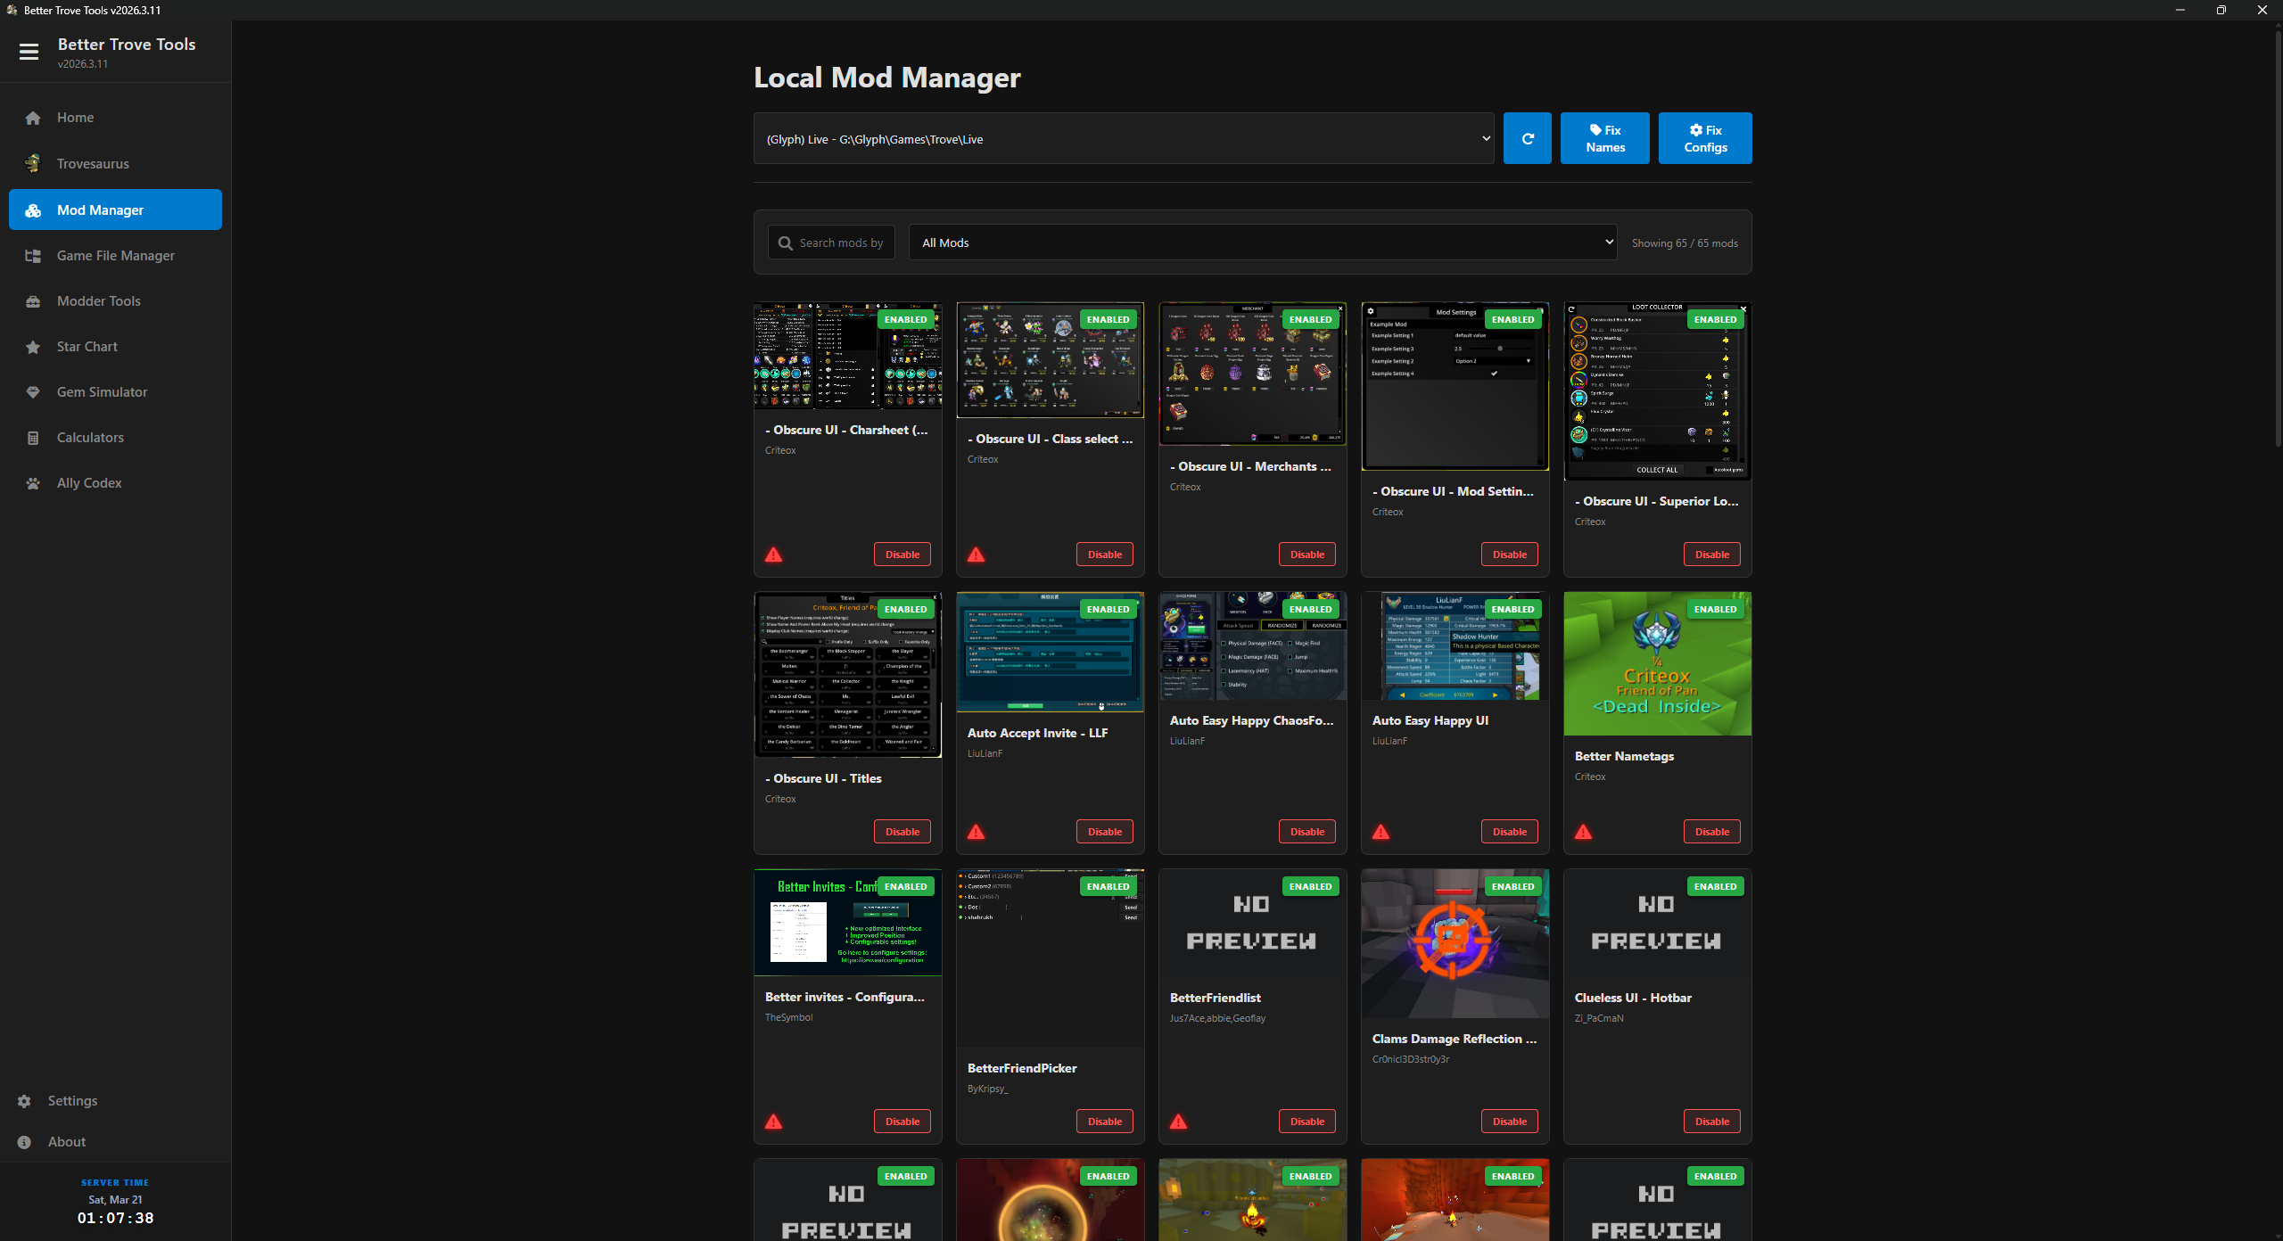
Task: Switch to the Mod Manager section
Action: (x=115, y=210)
